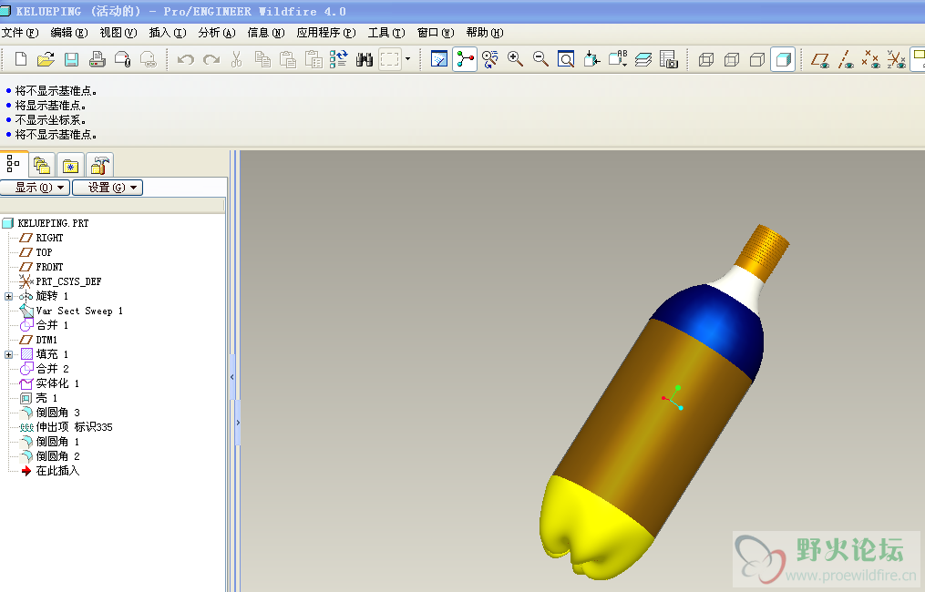925x592 pixels.
Task: Select the Zoom In magnifier
Action: 516,59
